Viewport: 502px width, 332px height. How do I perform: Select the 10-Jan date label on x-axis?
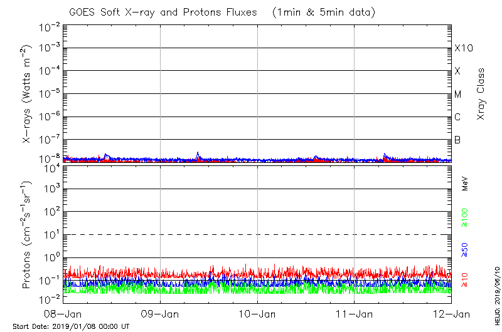pos(257,313)
